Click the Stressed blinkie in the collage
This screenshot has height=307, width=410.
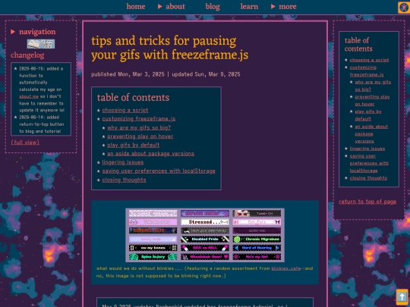pyautogui.click(x=205, y=222)
